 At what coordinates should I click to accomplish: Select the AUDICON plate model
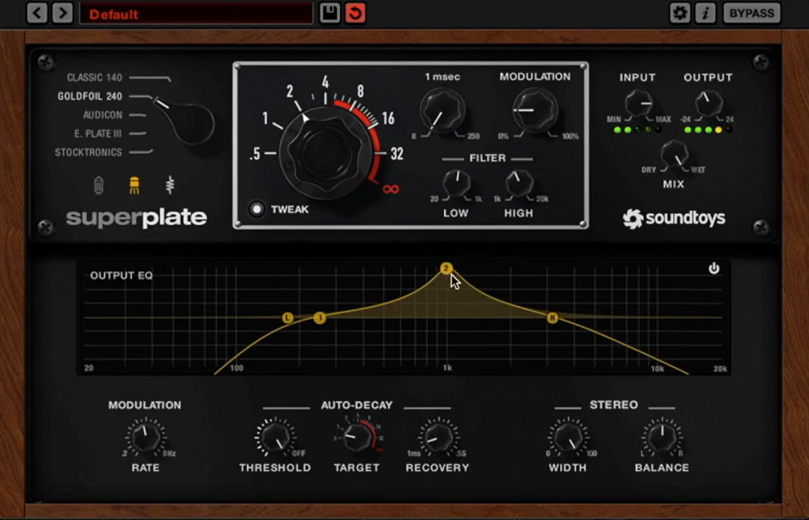pyautogui.click(x=102, y=115)
